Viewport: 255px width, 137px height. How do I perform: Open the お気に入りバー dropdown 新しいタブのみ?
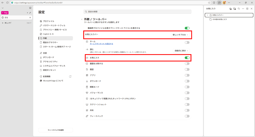tap(180, 35)
